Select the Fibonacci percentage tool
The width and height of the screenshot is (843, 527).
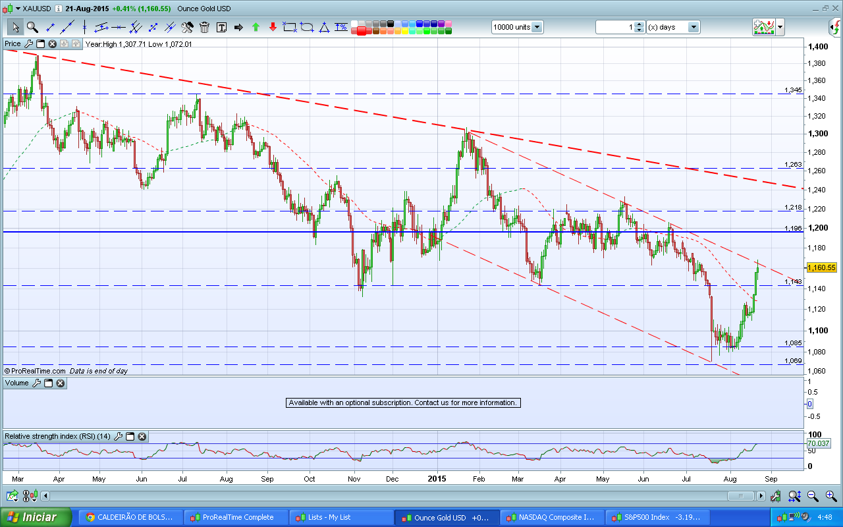(341, 27)
